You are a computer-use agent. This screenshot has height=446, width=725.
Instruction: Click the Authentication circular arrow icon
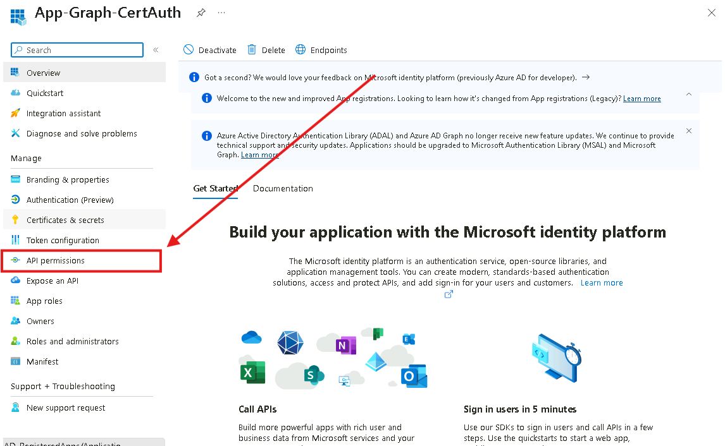15,200
